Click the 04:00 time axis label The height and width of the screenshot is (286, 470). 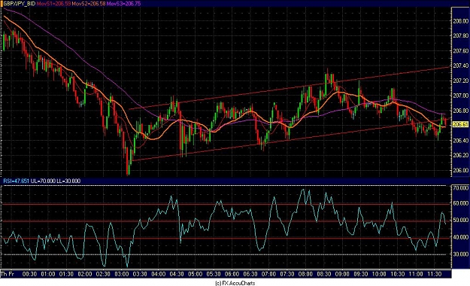click(x=158, y=274)
